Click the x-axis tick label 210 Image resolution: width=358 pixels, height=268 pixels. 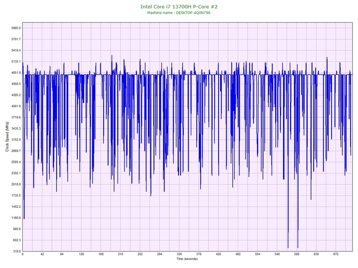(121, 254)
